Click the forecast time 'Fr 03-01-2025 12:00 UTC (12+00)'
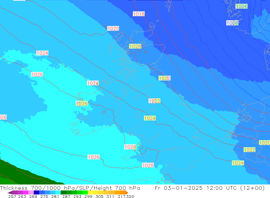Screen dimensions: 270x198 pos(210,188)
